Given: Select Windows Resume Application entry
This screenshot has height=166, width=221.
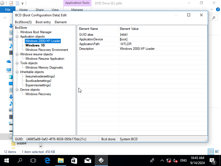Looking at the screenshot, I should [45, 59].
